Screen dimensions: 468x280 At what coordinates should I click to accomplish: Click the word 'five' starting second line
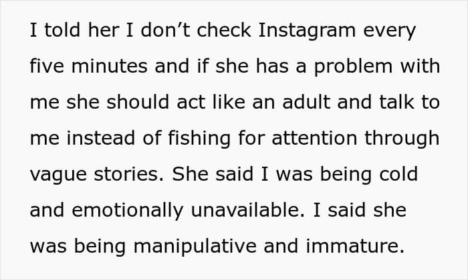(47, 66)
